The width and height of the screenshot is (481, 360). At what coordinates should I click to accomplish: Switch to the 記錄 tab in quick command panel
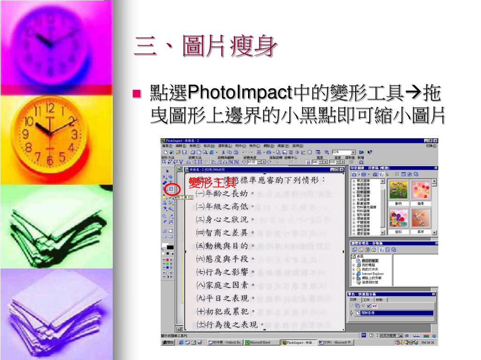coord(353,300)
